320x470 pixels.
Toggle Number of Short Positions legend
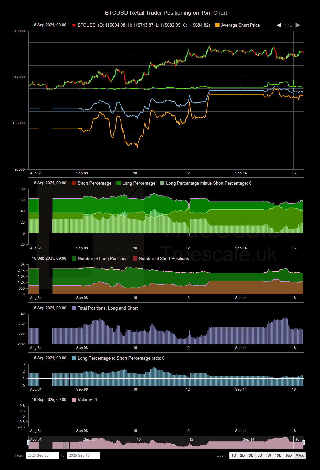coord(135,259)
